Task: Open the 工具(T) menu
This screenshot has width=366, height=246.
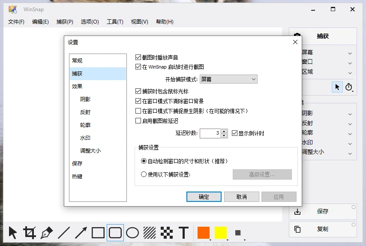Action: 115,22
